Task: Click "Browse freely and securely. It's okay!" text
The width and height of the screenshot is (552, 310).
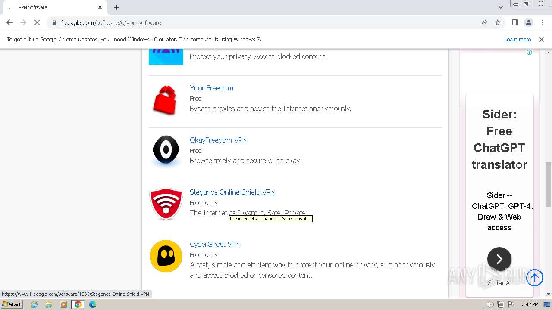Action: point(246,161)
